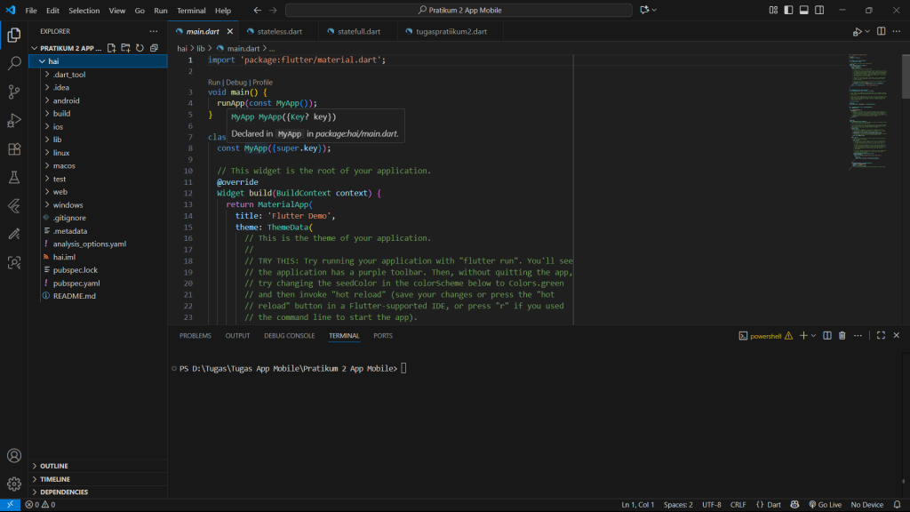
Task: Toggle the Primary Side Bar layout button
Action: tap(790, 11)
